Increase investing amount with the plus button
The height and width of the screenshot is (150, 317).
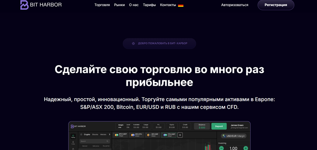click(246, 148)
